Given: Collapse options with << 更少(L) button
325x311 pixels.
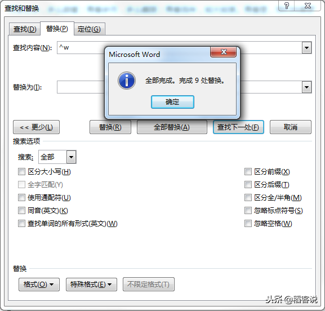Looking at the screenshot, I should [x=36, y=127].
